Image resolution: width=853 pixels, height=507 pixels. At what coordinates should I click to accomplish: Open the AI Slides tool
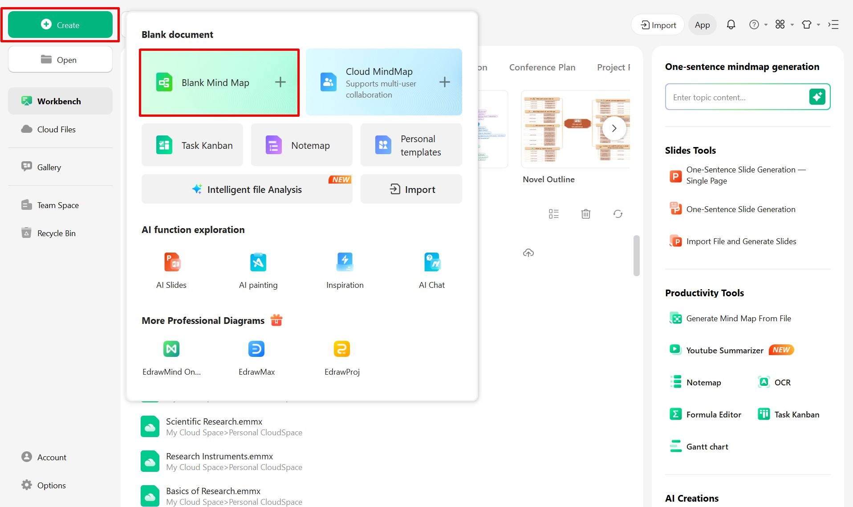tap(171, 270)
